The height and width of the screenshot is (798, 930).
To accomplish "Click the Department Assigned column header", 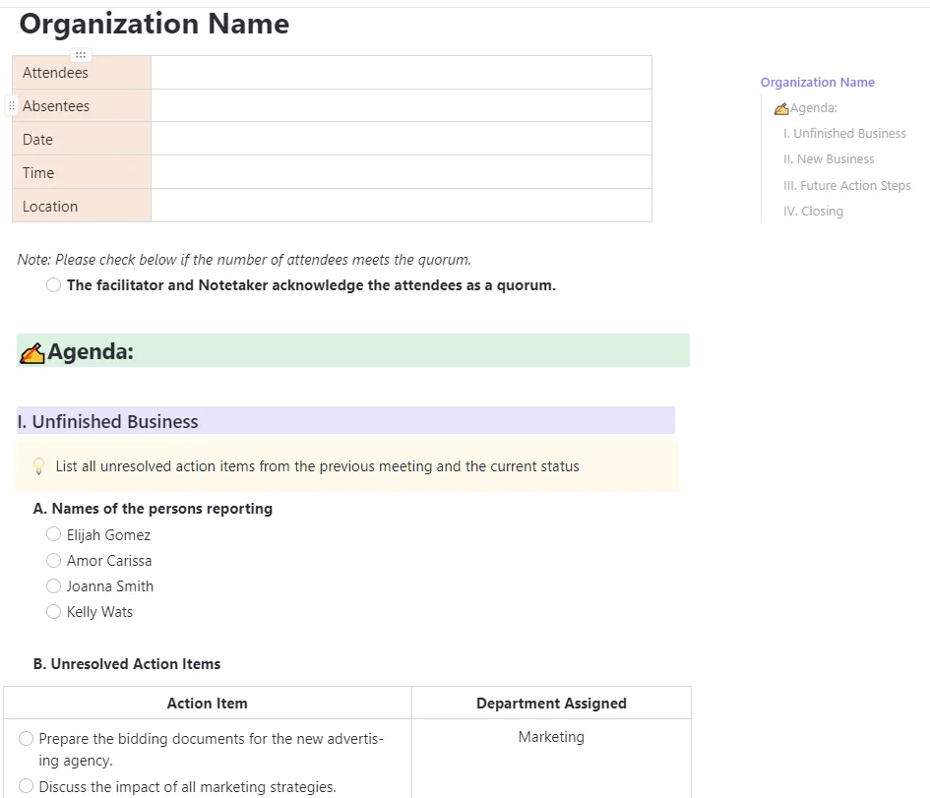I will point(551,703).
